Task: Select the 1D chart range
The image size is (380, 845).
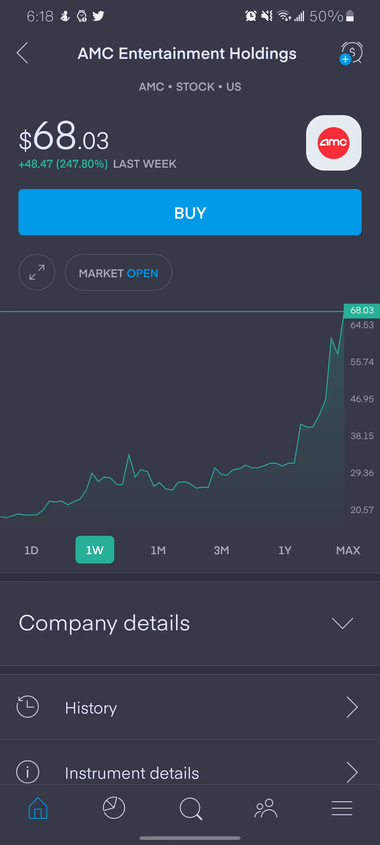Action: (x=31, y=550)
